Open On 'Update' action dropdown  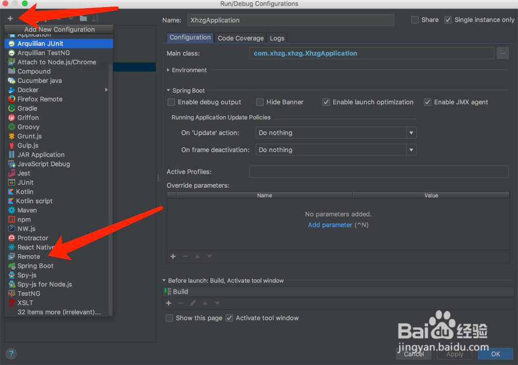(336, 133)
